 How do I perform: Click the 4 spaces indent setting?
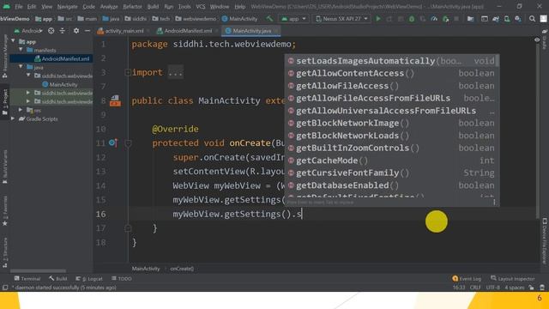515,288
